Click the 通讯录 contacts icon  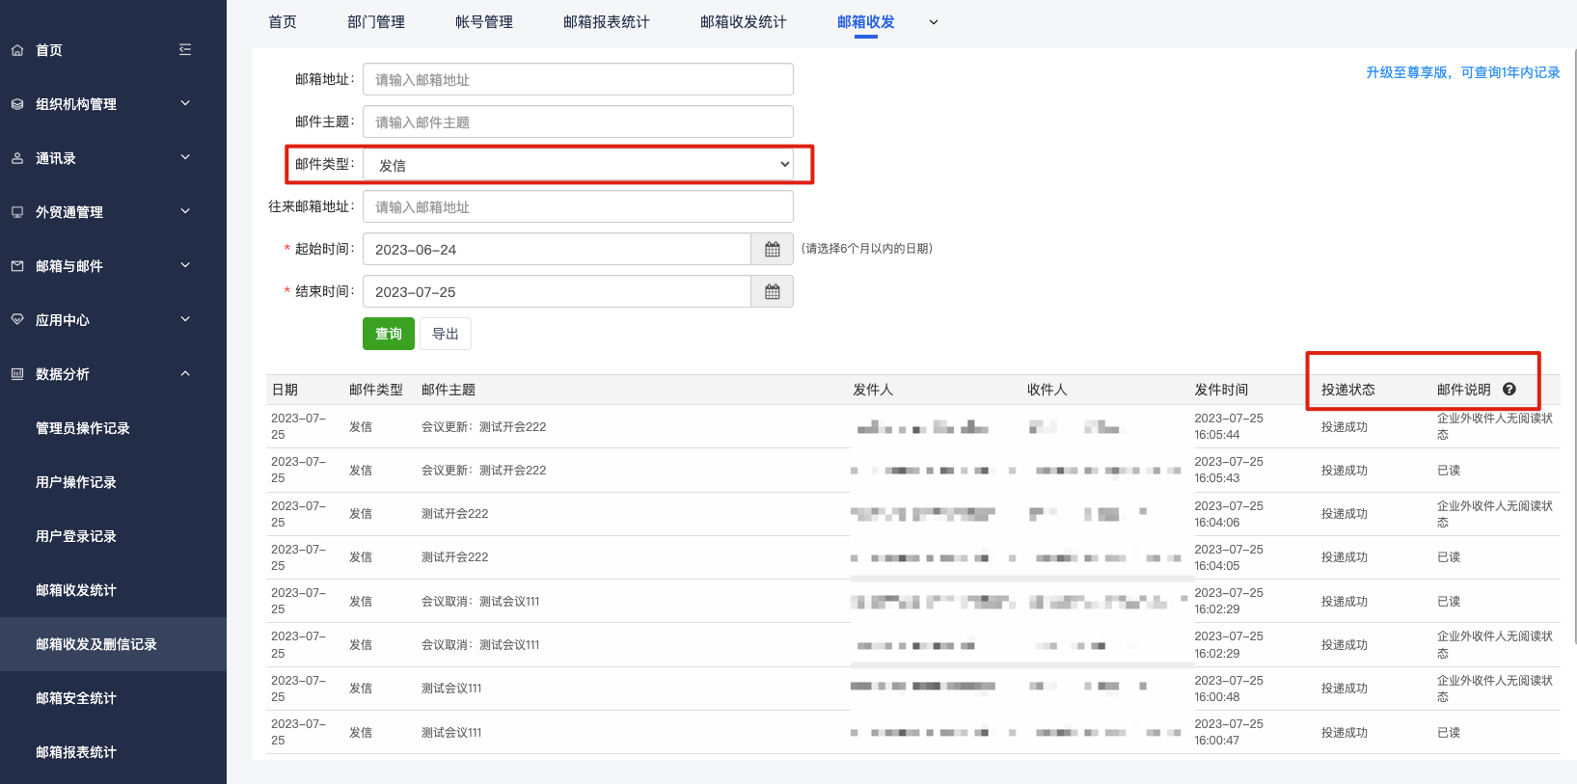coord(17,158)
